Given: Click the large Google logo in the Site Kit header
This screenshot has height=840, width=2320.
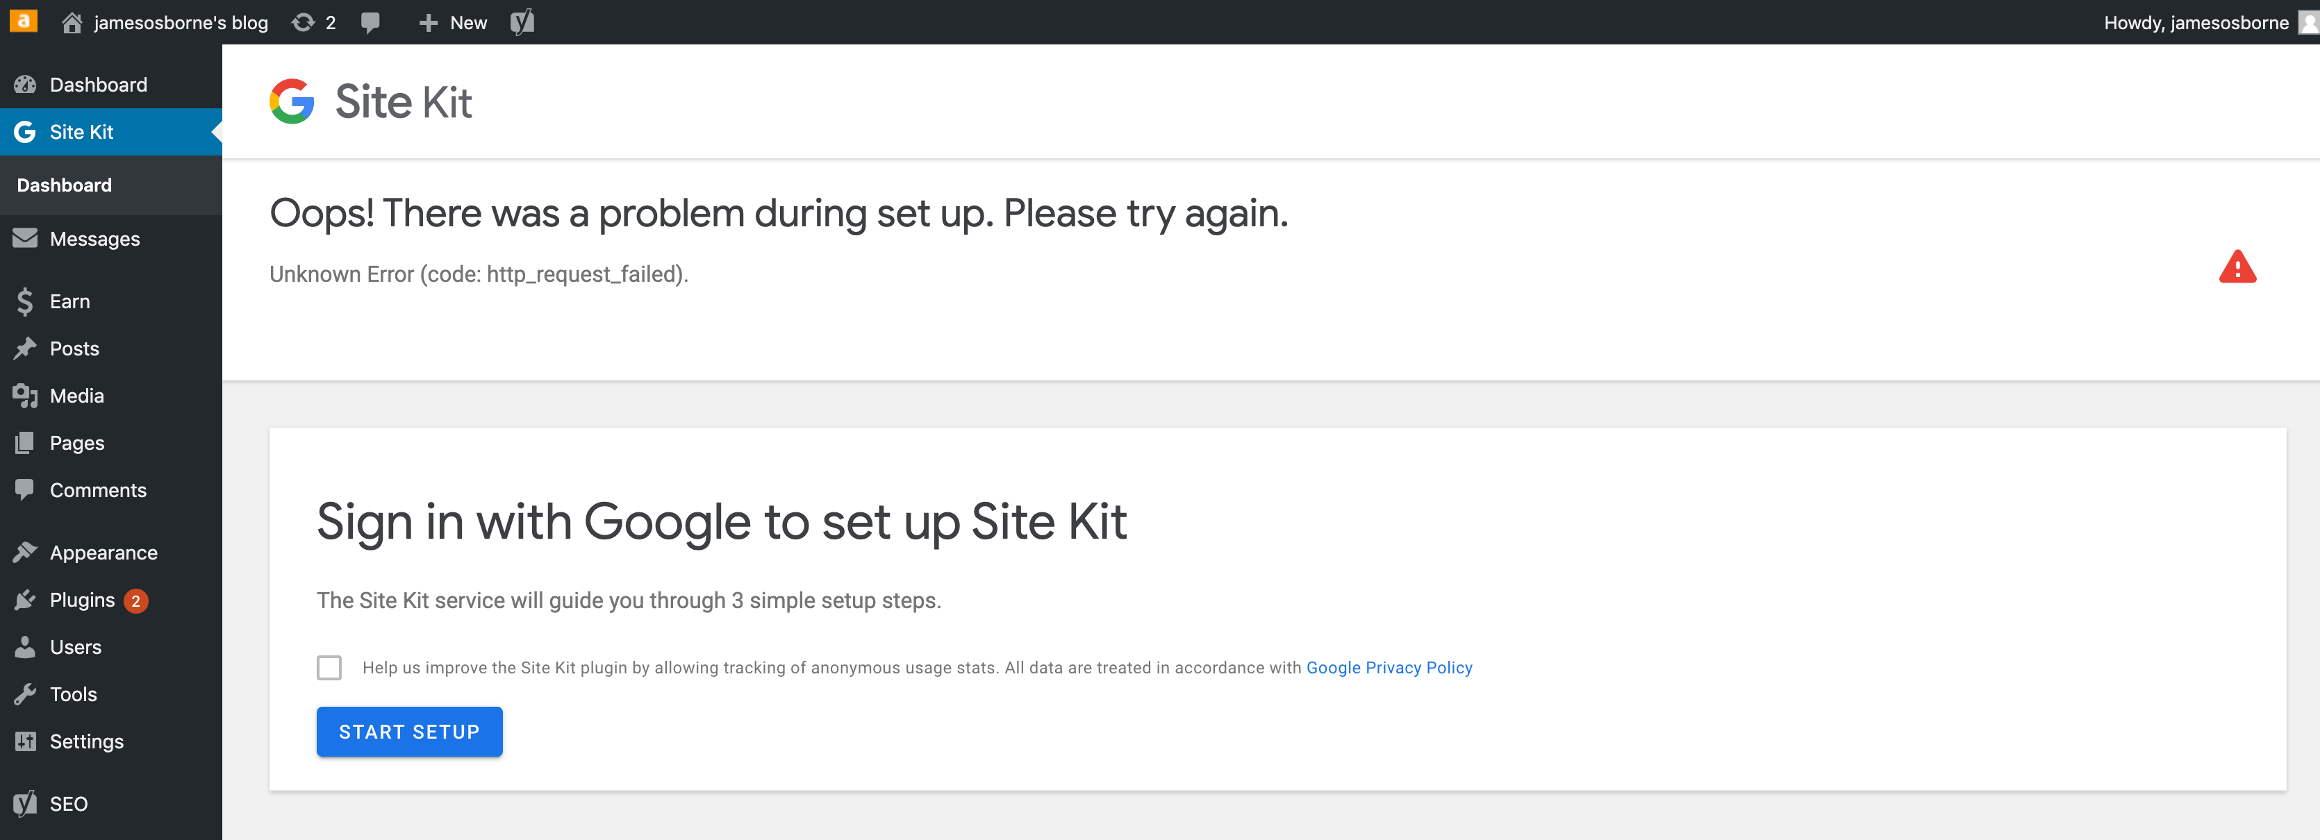Looking at the screenshot, I should coord(292,101).
